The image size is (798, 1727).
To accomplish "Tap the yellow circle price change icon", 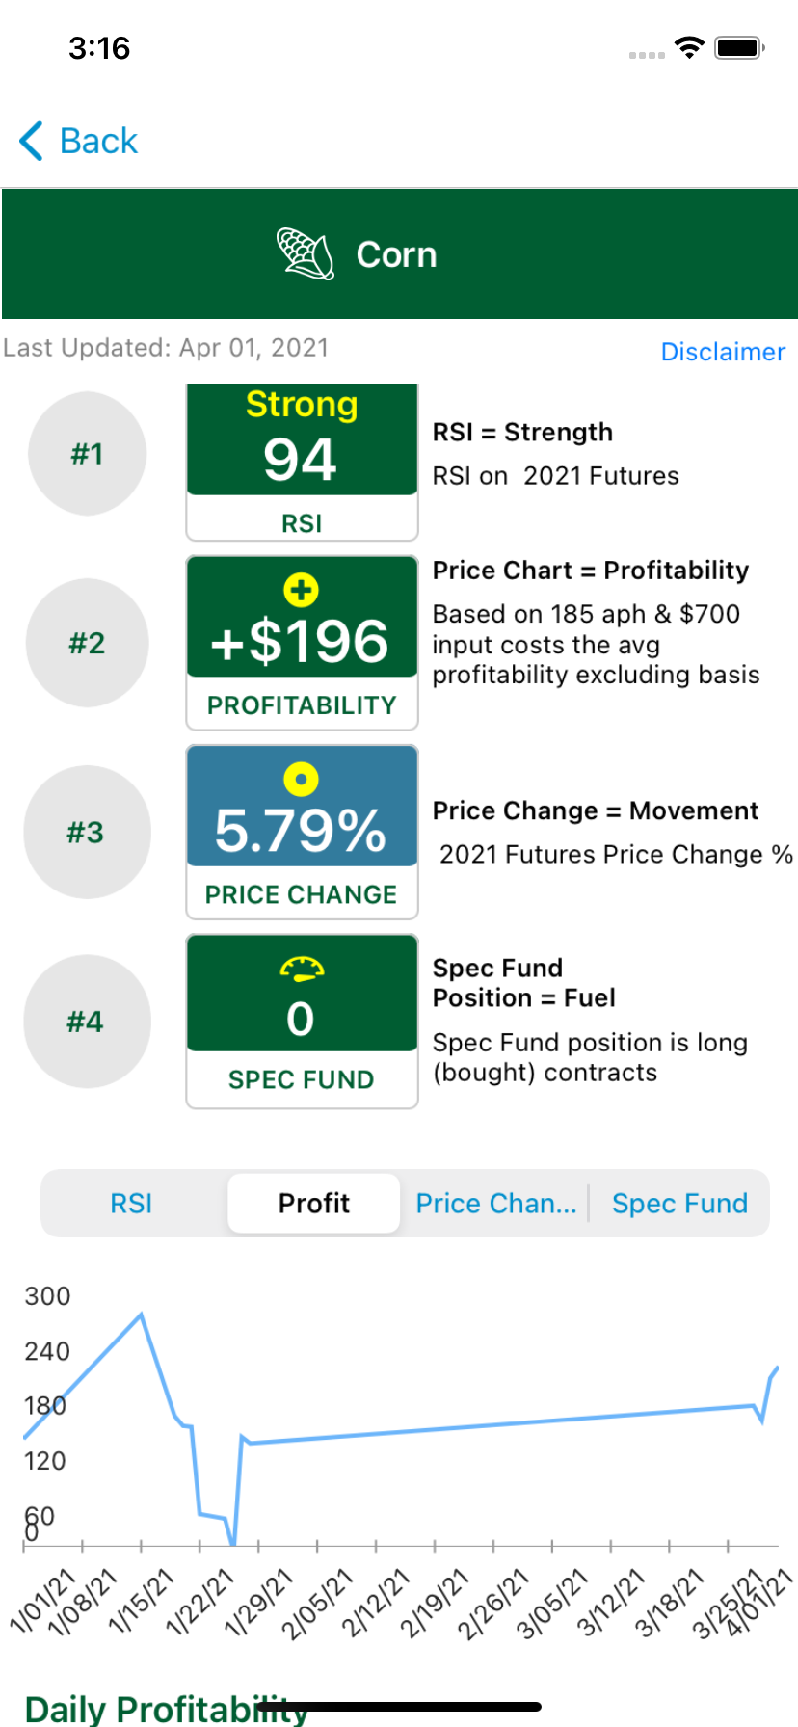I will 301,779.
